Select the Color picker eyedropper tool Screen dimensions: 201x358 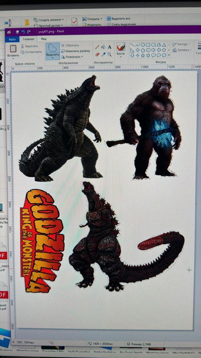point(104,54)
